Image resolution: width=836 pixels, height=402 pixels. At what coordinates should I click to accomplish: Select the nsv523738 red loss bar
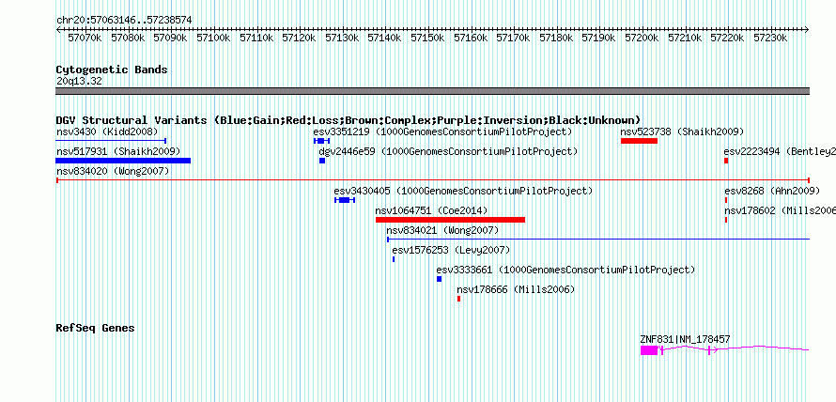pyautogui.click(x=639, y=141)
